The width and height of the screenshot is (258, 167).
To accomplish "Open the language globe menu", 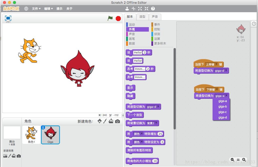I will (x=26, y=9).
